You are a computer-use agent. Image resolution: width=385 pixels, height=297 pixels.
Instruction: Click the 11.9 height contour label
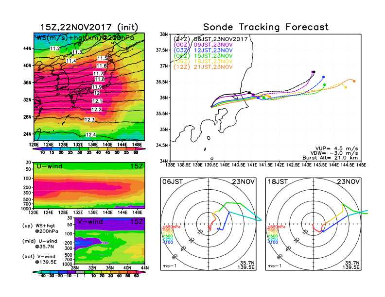click(97, 87)
